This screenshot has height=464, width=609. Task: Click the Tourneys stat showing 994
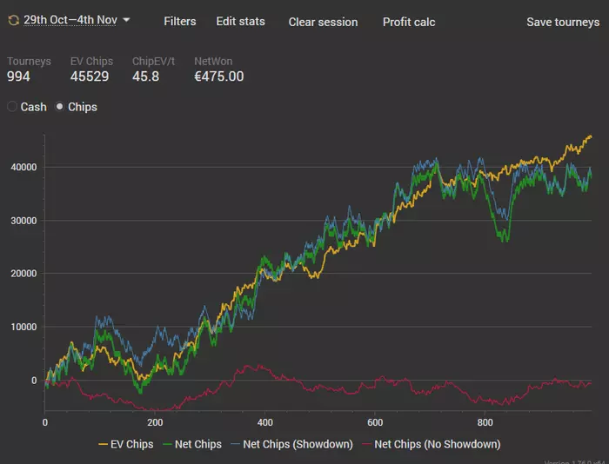[x=18, y=76]
